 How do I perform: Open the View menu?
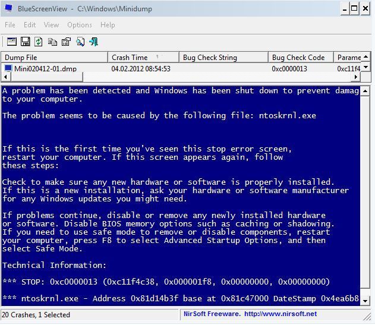51,25
